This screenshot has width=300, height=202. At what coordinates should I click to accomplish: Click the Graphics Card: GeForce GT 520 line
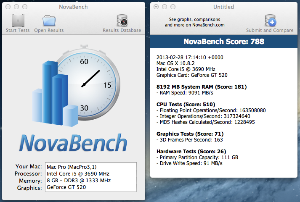pos(192,75)
